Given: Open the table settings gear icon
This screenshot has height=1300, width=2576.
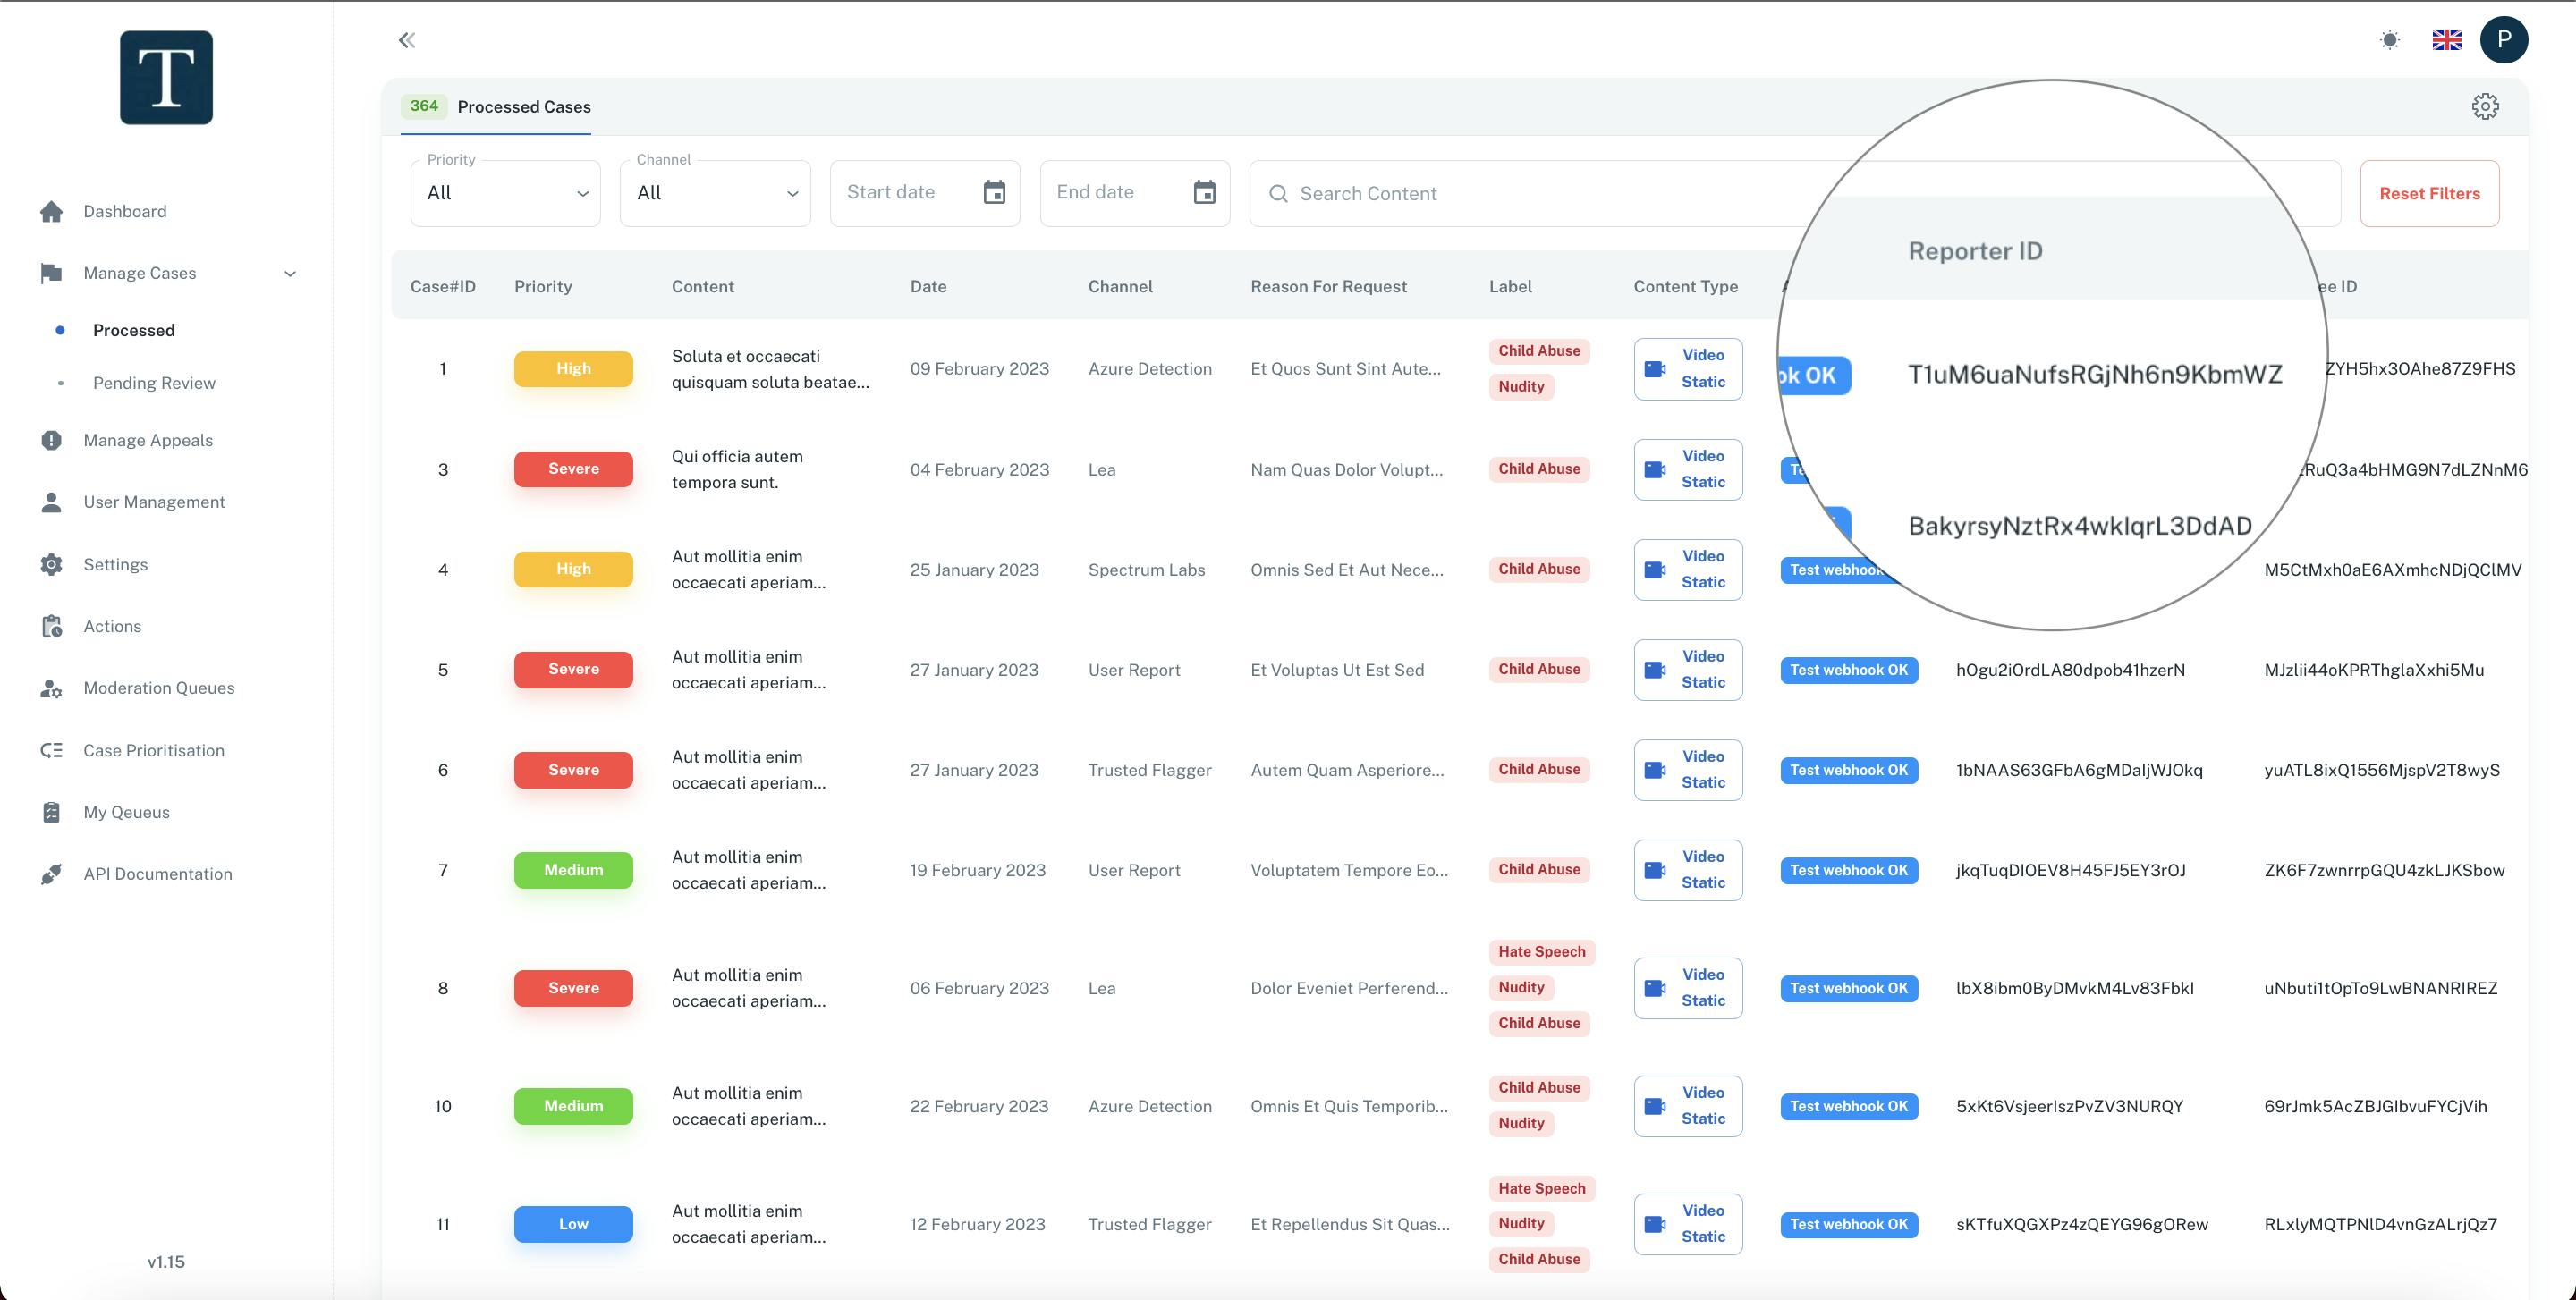Looking at the screenshot, I should click(2484, 106).
